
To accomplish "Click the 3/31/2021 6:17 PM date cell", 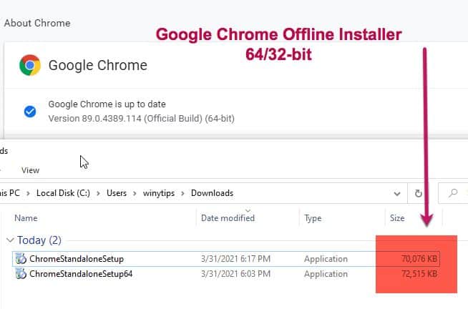I will tap(235, 259).
